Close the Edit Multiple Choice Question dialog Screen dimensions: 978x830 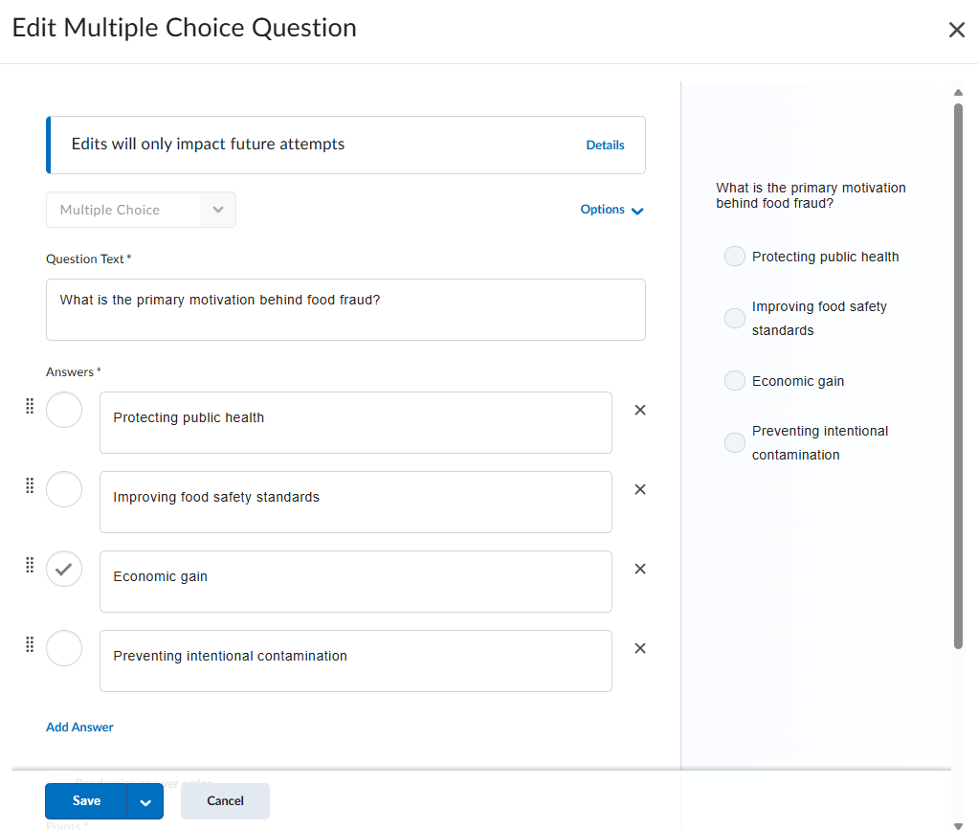click(956, 30)
